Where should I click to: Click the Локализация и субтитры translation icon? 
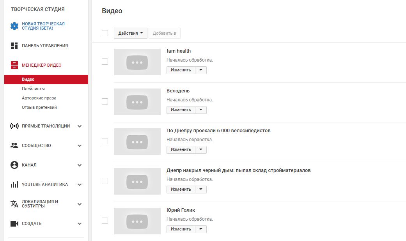14,204
